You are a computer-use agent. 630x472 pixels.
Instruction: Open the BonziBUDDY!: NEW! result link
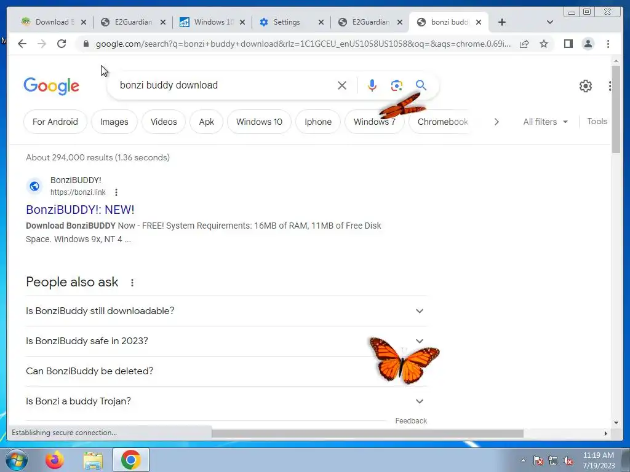click(x=80, y=210)
